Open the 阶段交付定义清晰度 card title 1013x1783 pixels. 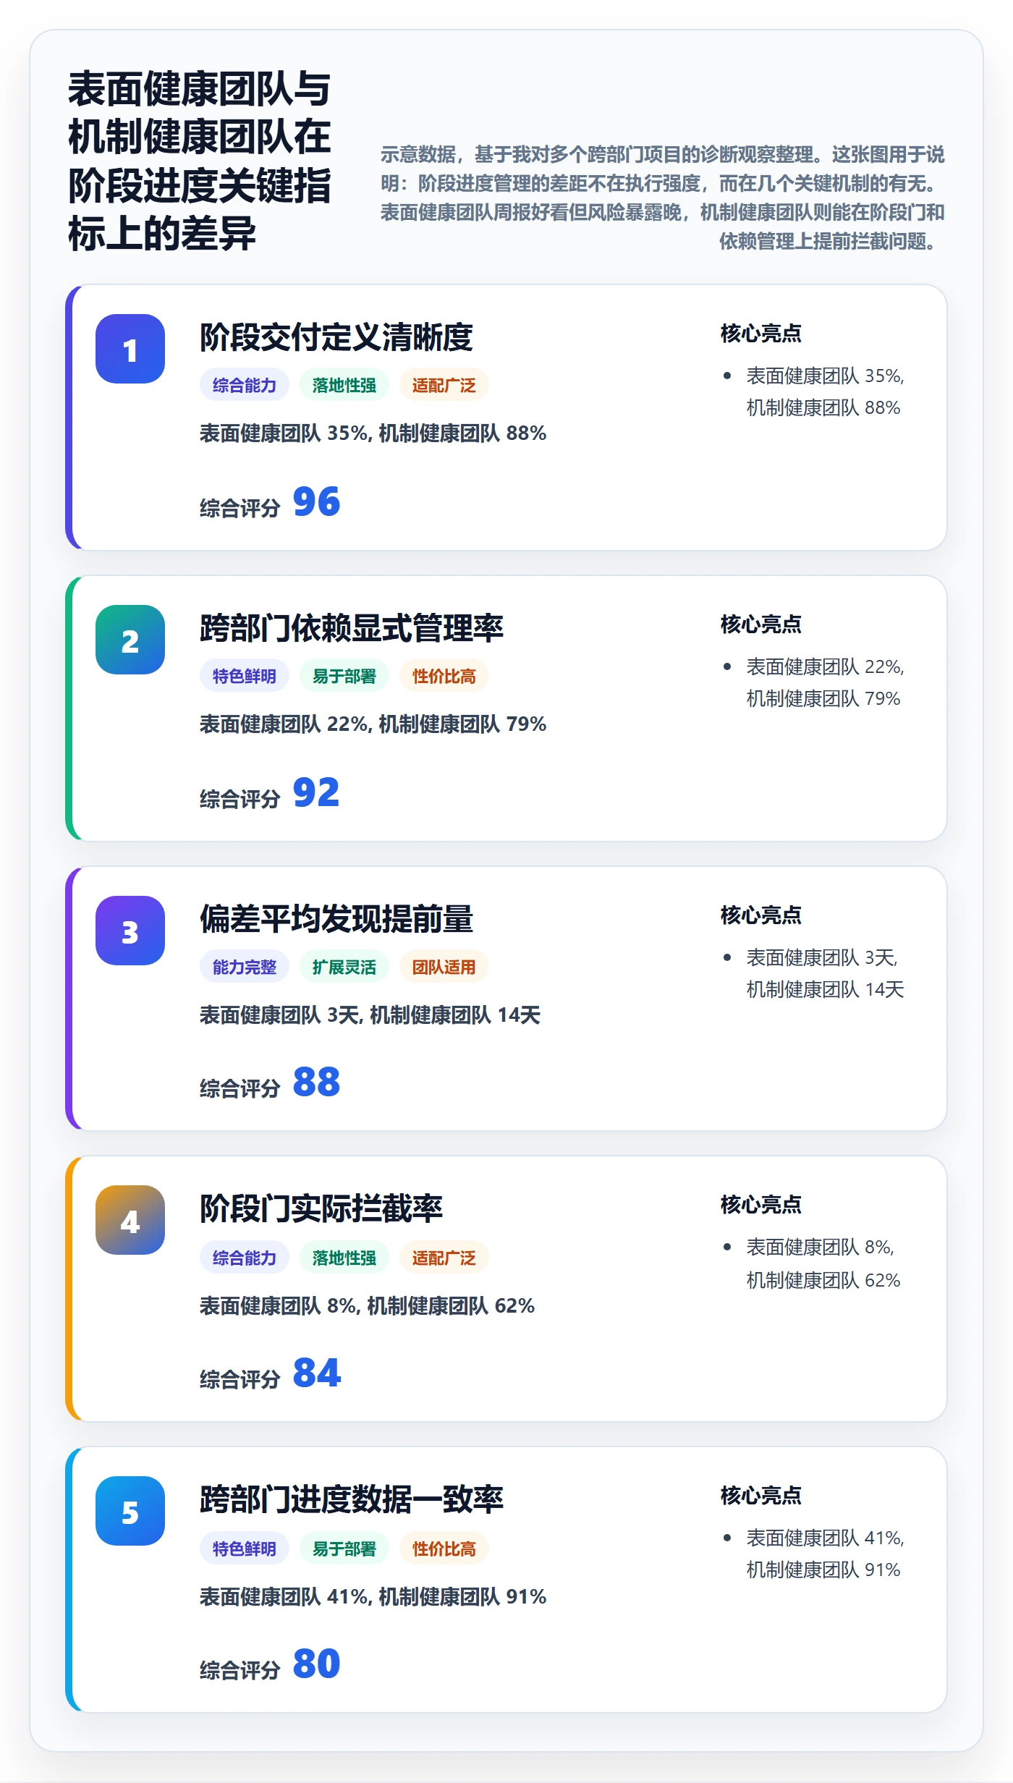click(x=336, y=337)
